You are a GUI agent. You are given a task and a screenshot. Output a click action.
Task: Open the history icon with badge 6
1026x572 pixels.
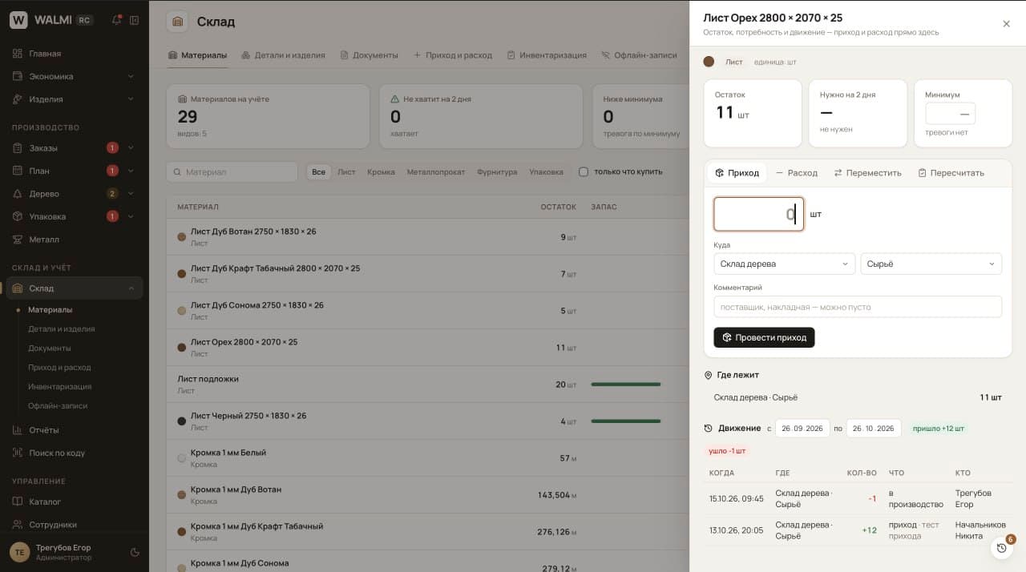1001,548
